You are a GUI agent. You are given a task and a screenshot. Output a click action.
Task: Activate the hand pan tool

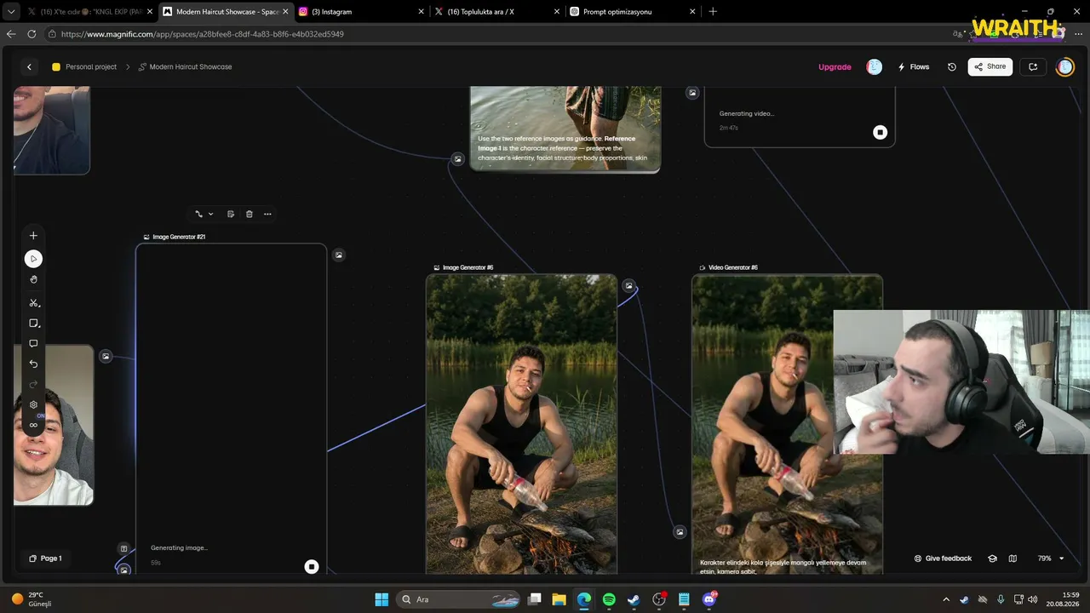pos(33,279)
